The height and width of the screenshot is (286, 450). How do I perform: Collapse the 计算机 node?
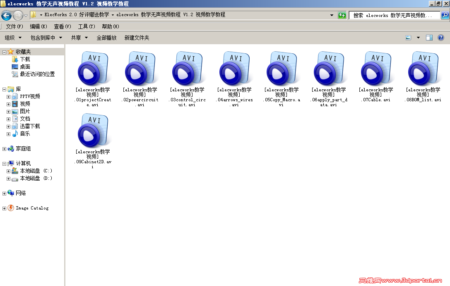click(4, 164)
